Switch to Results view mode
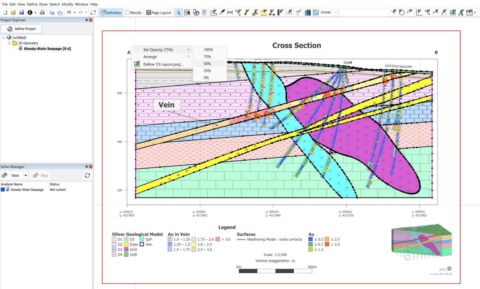This screenshot has width=480, height=289. 133,13
